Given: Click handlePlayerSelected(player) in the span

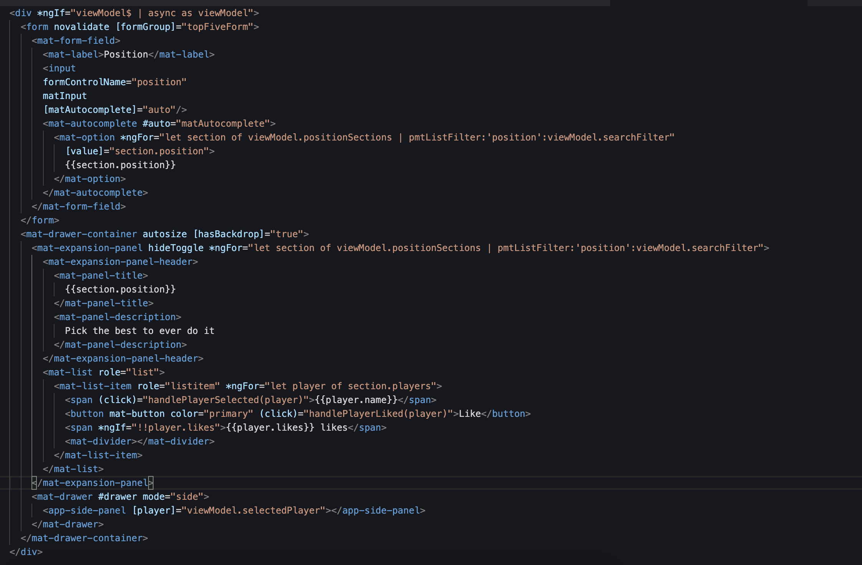Looking at the screenshot, I should 225,400.
